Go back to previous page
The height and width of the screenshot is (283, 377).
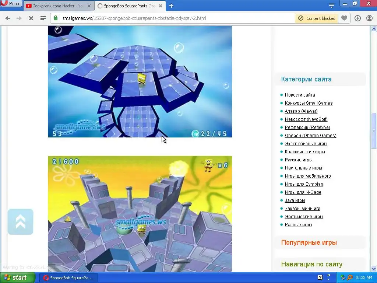(x=8, y=18)
